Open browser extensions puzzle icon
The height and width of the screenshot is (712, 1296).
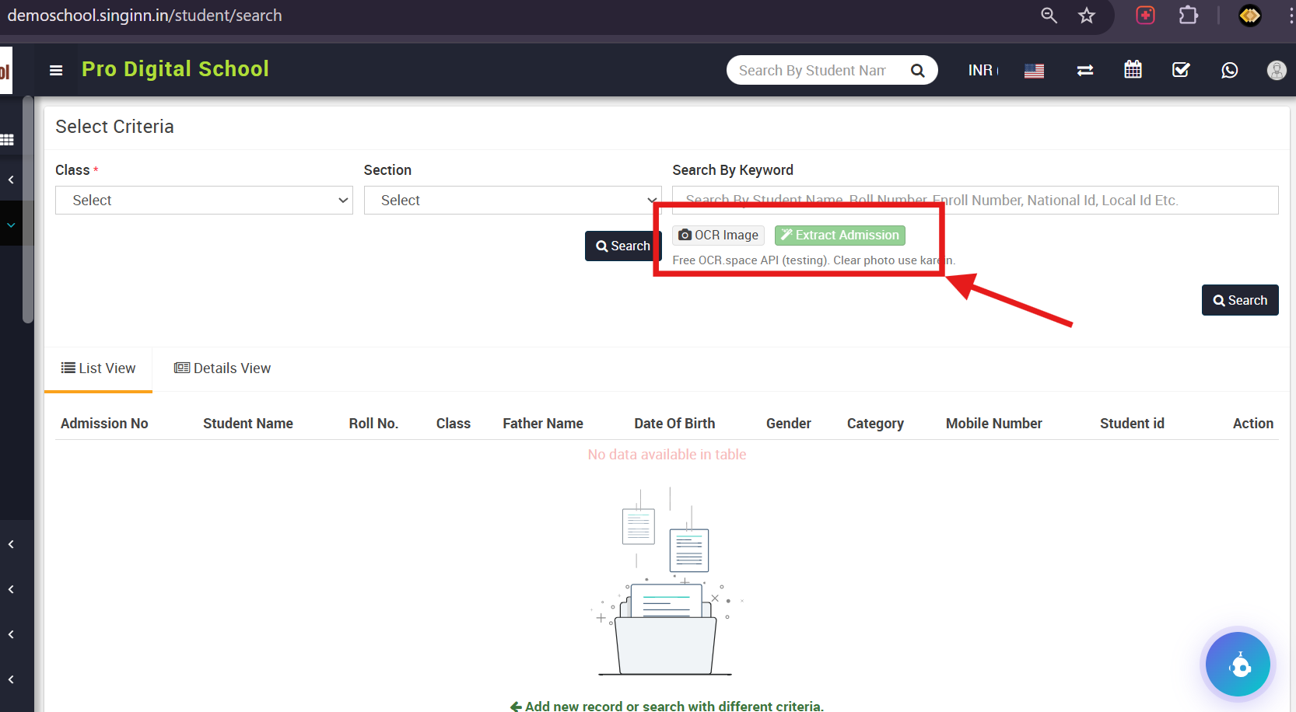coord(1188,16)
